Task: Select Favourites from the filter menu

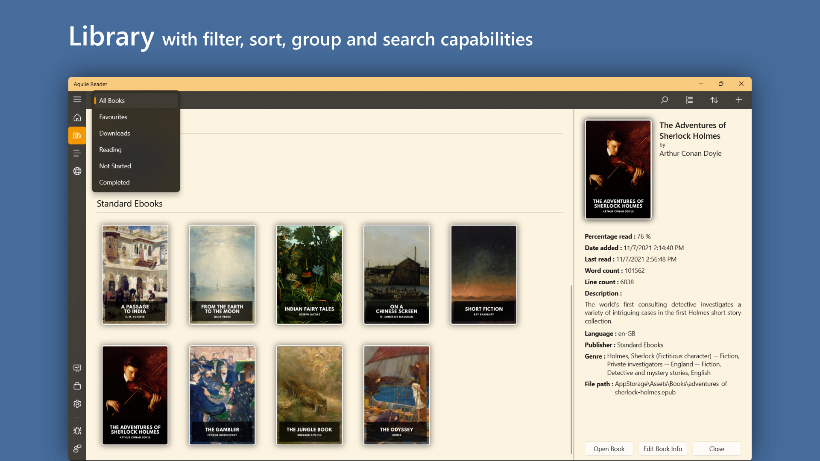Action: (113, 117)
